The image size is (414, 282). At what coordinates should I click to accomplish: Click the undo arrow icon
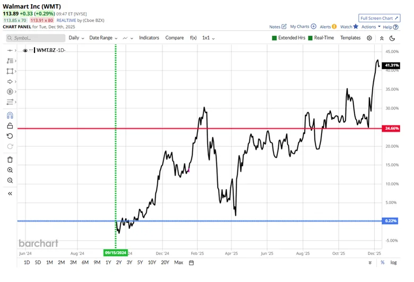pos(10,136)
